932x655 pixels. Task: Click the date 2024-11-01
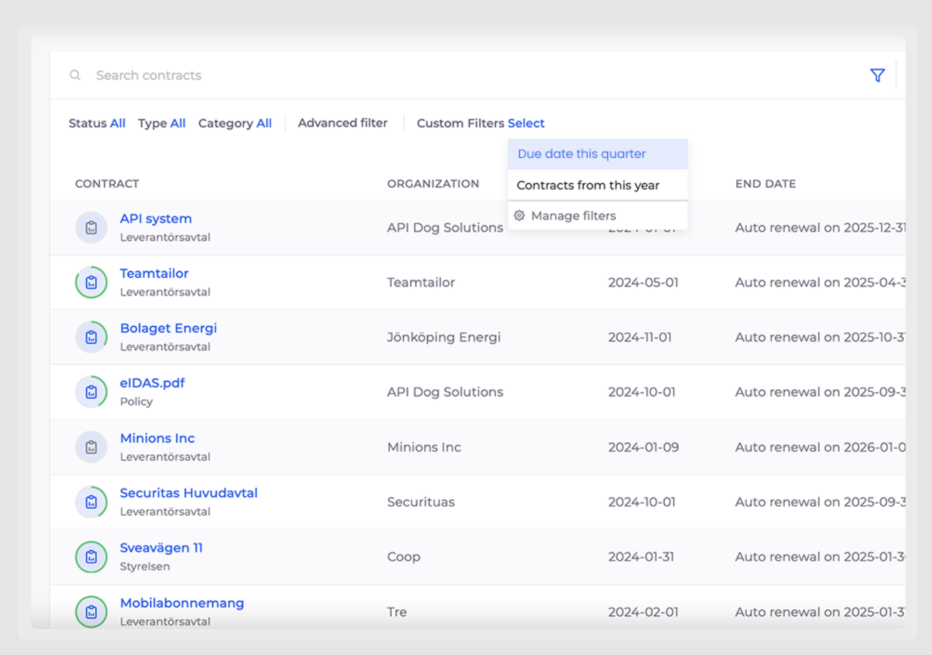click(640, 337)
